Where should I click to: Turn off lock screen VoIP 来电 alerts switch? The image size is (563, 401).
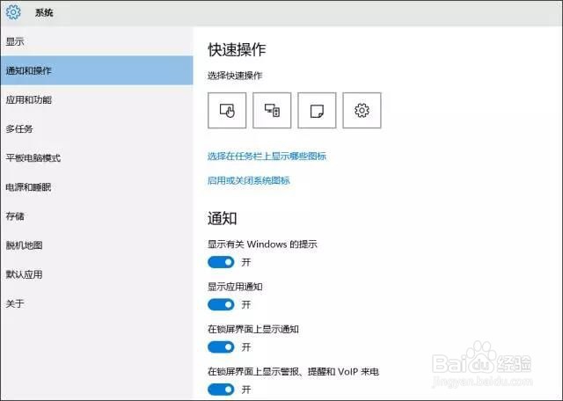(221, 390)
